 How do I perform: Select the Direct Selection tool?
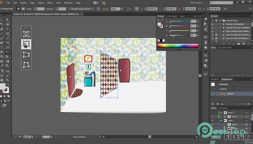click(8, 19)
